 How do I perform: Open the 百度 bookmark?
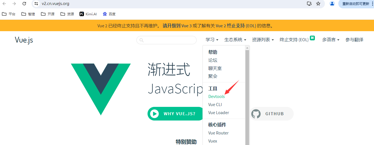point(109,14)
